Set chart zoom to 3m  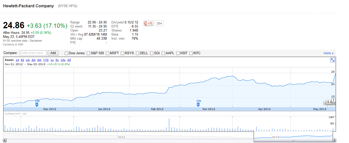[x=34, y=60]
